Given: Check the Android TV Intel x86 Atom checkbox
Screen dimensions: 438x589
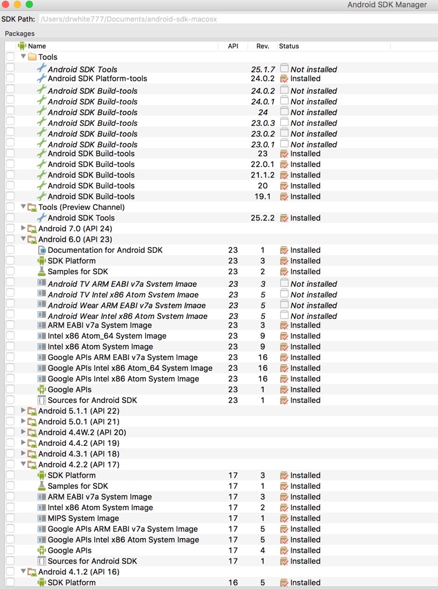Looking at the screenshot, I should (10, 293).
